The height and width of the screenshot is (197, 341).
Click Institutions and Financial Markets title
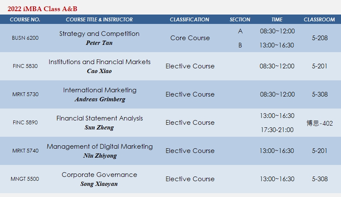click(100, 62)
